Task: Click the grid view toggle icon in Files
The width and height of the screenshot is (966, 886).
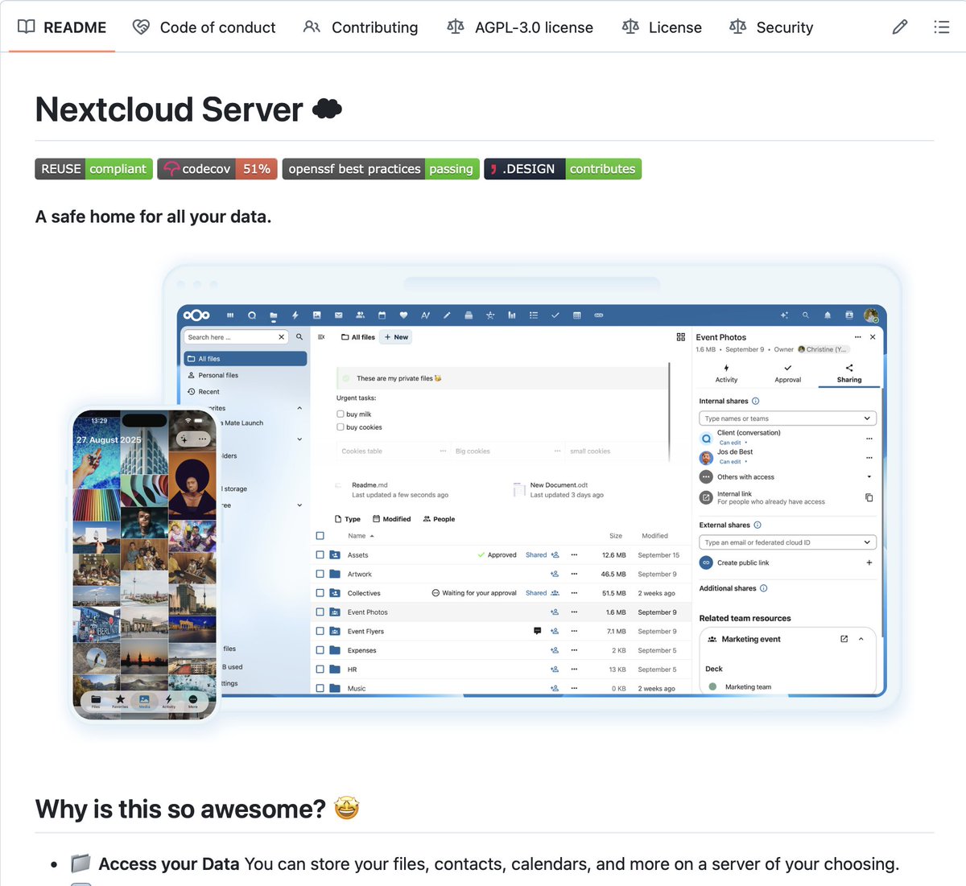Action: coord(681,337)
